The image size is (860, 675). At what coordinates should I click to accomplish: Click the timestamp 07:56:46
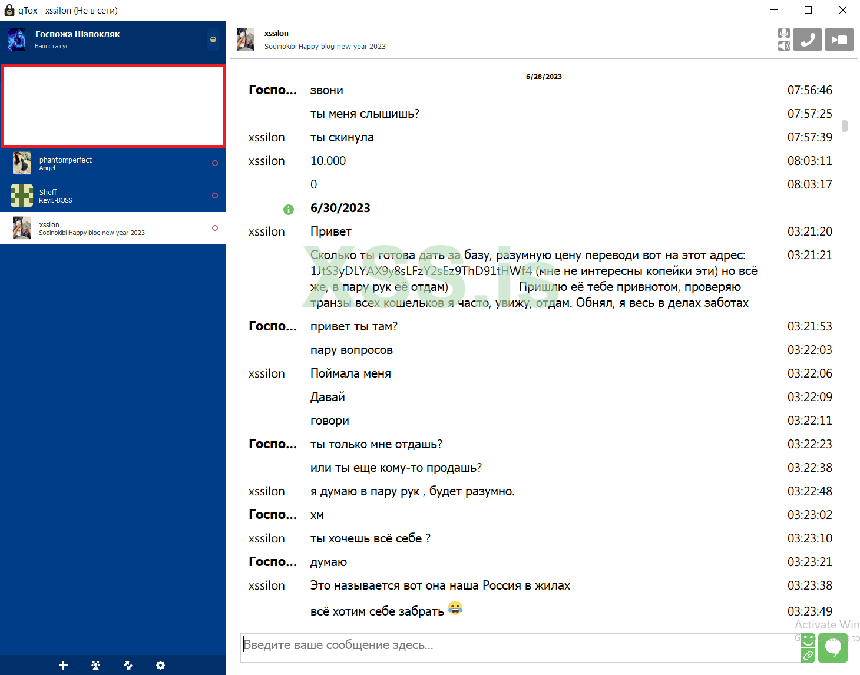click(x=810, y=90)
